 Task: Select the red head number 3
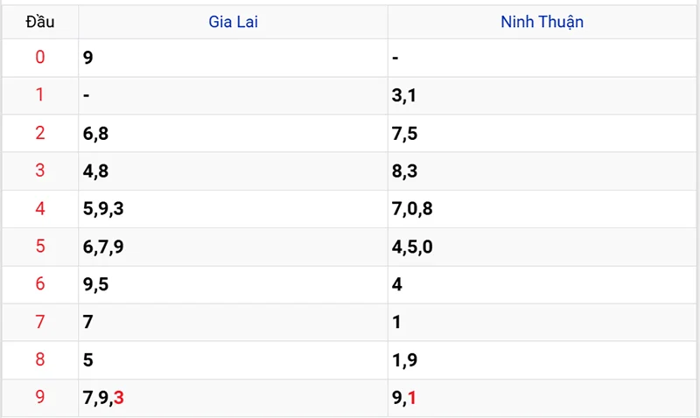pyautogui.click(x=40, y=171)
